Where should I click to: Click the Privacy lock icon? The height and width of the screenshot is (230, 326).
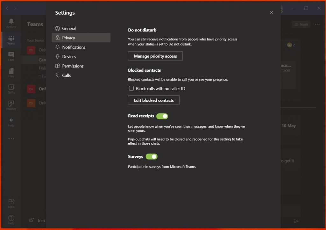pyautogui.click(x=58, y=38)
